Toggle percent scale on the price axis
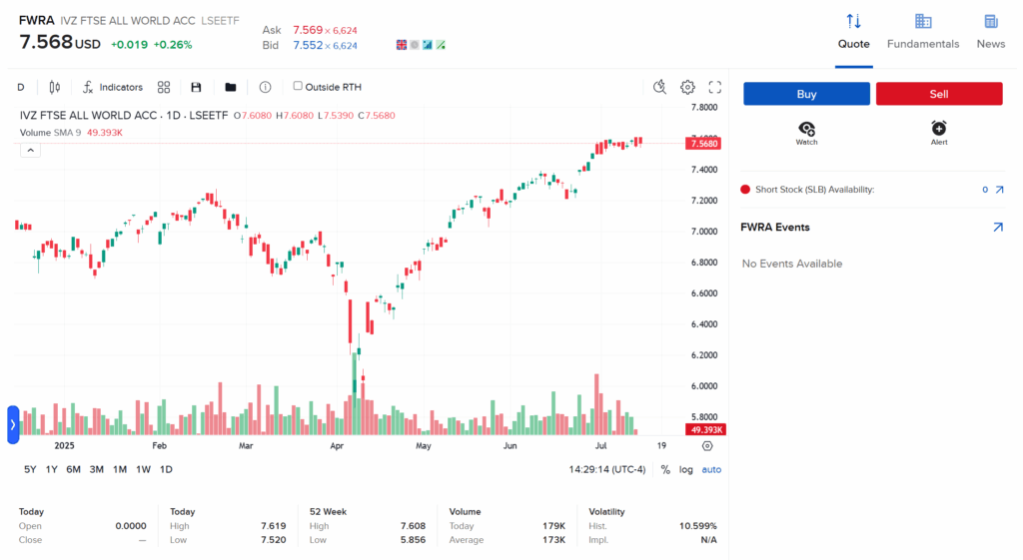The width and height of the screenshot is (1023, 560). coord(665,469)
